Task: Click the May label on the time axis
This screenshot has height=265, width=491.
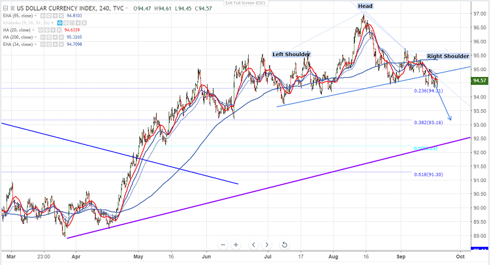Action: pos(138,257)
